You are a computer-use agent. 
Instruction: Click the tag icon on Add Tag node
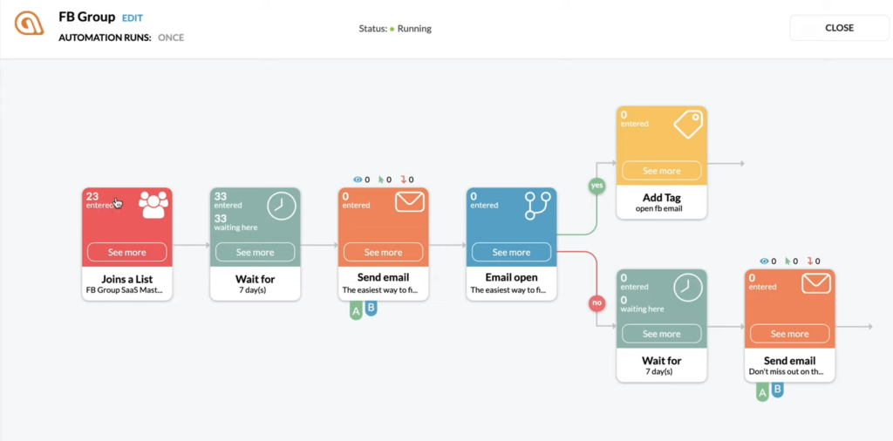(687, 125)
